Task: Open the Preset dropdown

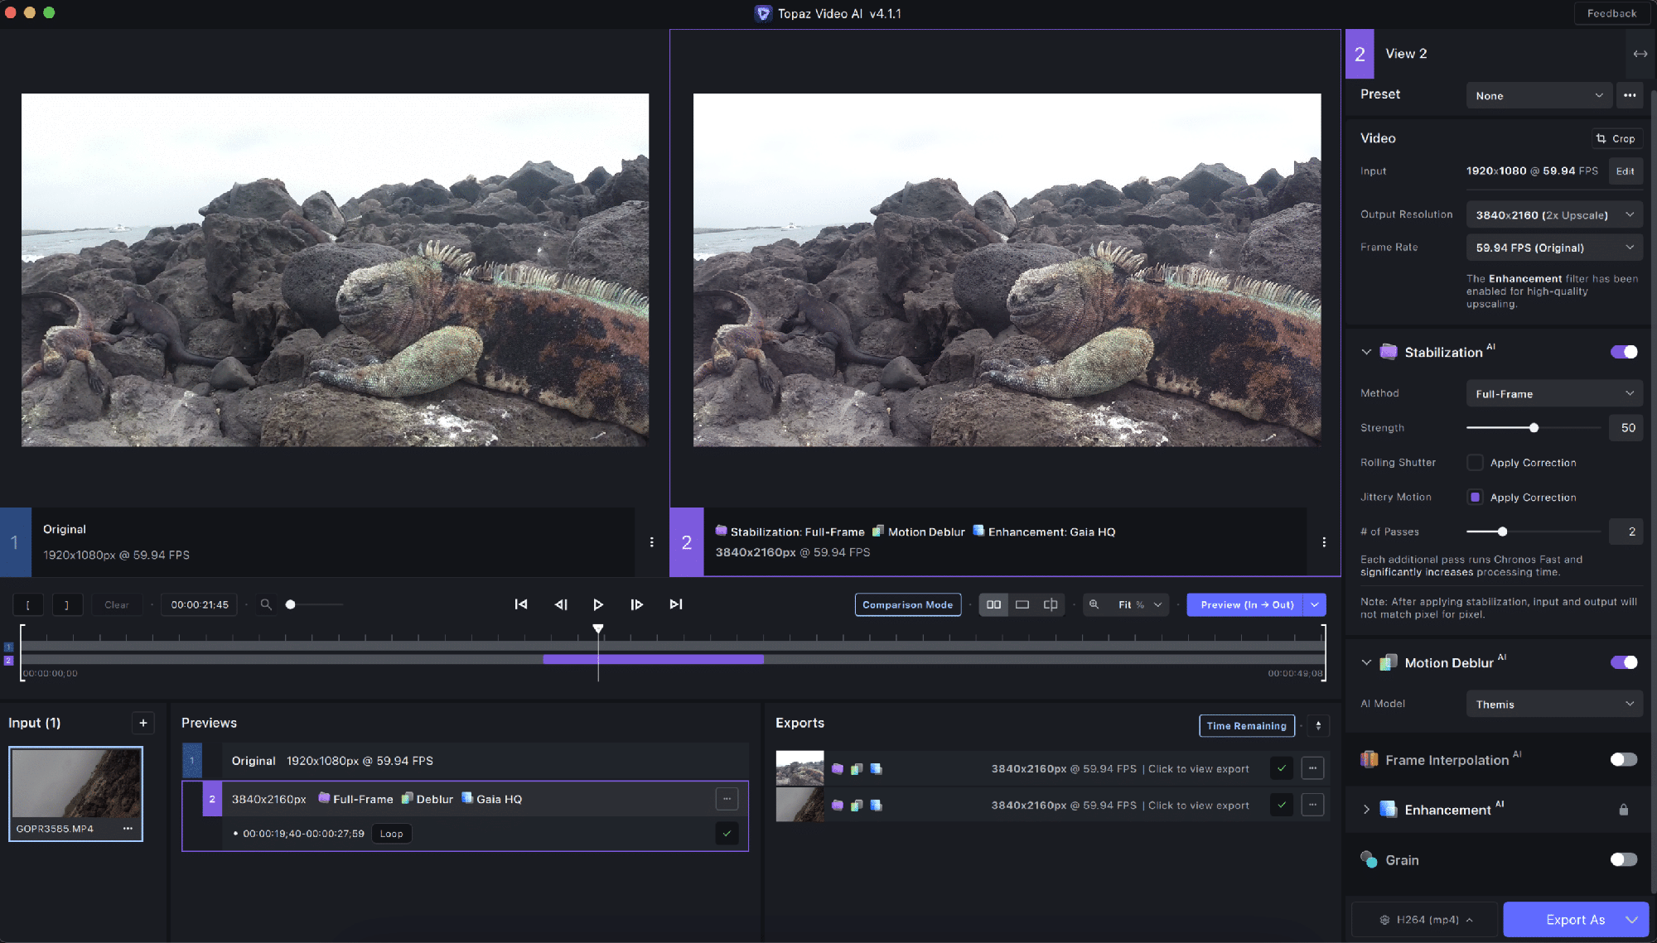Action: coord(1539,95)
